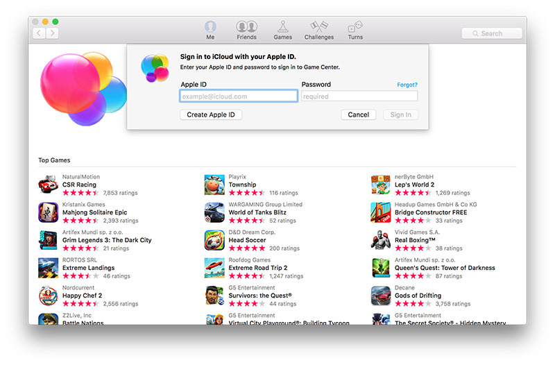
Task: Select the Gods of Drifting title
Action: [x=418, y=296]
